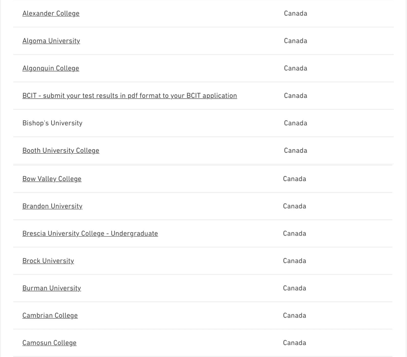Click Canada next to Alexander College
The image size is (407, 357).
295,13
